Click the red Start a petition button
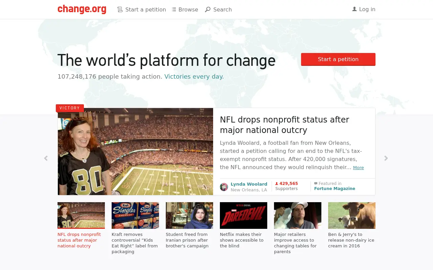433x270 pixels. coord(338,59)
